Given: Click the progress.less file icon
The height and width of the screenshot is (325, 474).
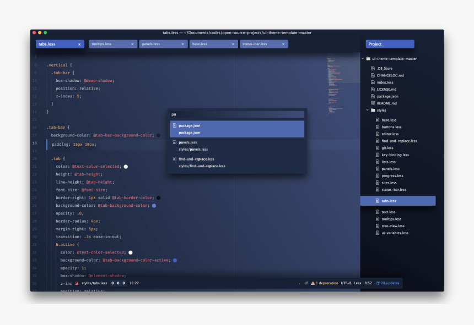Looking at the screenshot, I should tap(378, 176).
